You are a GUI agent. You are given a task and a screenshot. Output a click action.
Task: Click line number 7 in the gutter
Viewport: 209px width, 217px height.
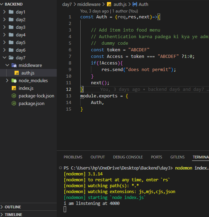click(70, 56)
